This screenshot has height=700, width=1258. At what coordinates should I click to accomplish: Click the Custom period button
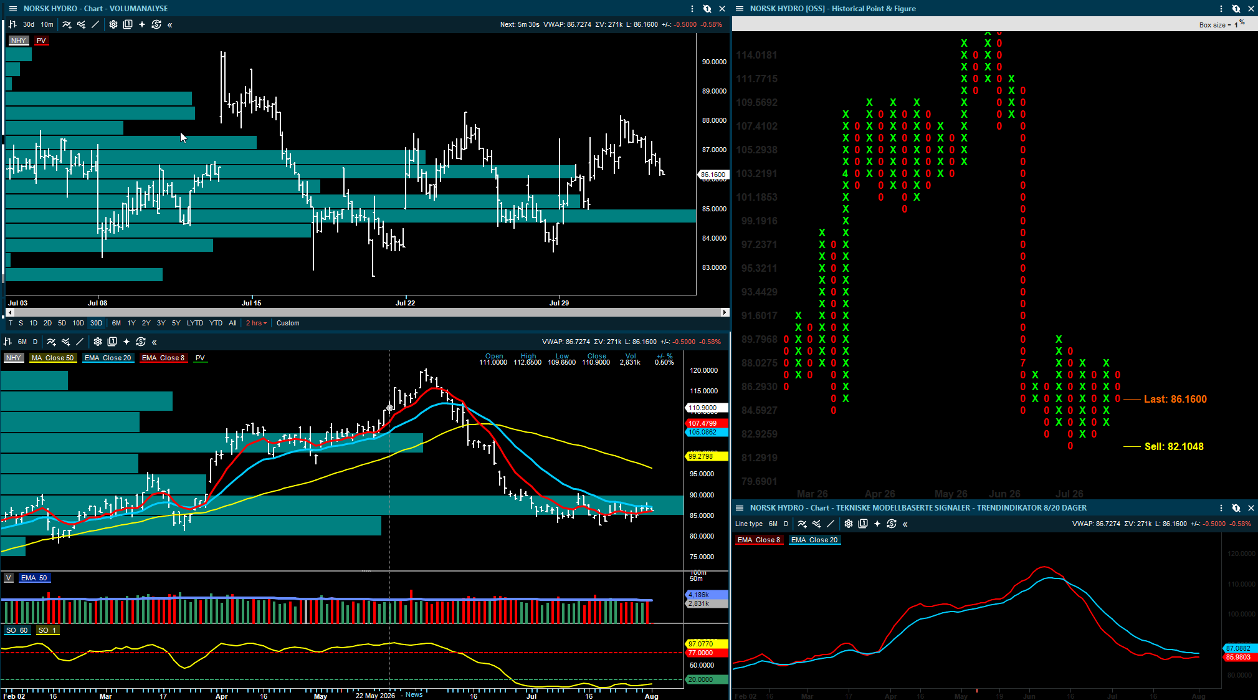coord(288,323)
